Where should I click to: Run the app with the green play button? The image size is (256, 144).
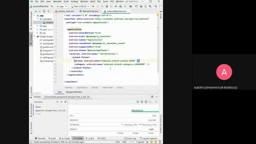pyautogui.click(x=93, y=6)
